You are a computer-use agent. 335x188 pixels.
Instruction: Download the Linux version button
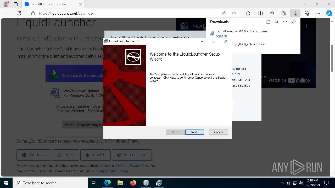click(66, 155)
